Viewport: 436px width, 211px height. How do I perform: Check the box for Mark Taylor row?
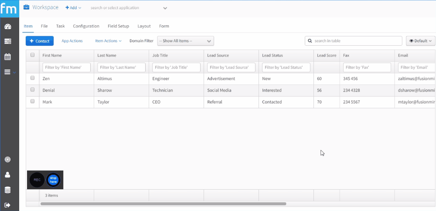point(33,101)
